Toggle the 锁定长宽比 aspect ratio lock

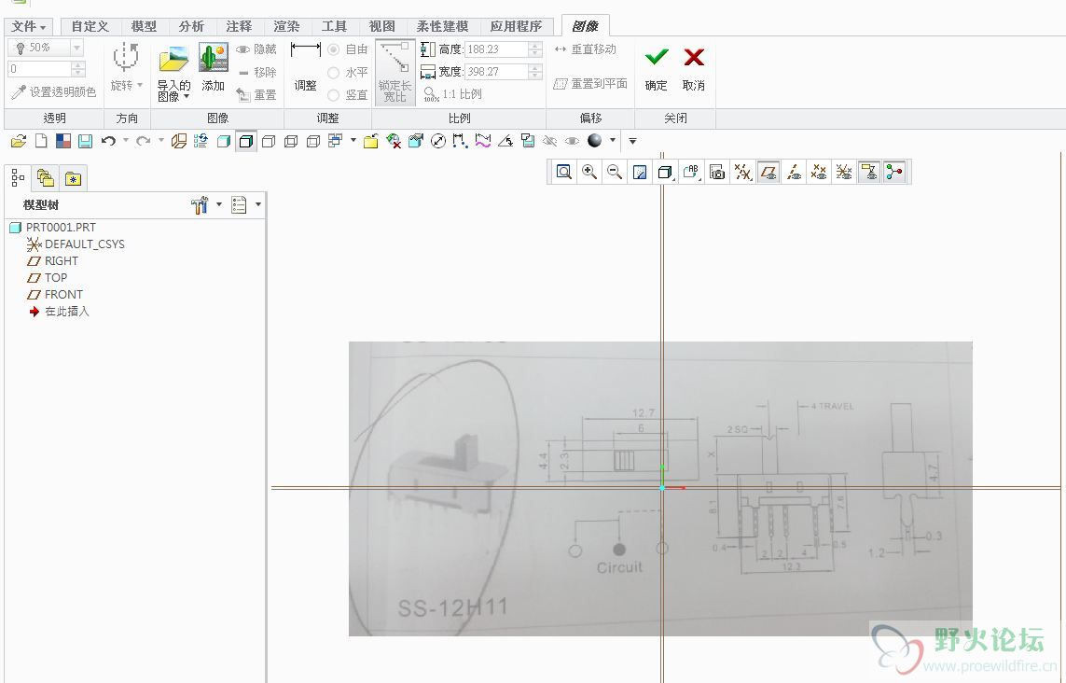pos(395,72)
